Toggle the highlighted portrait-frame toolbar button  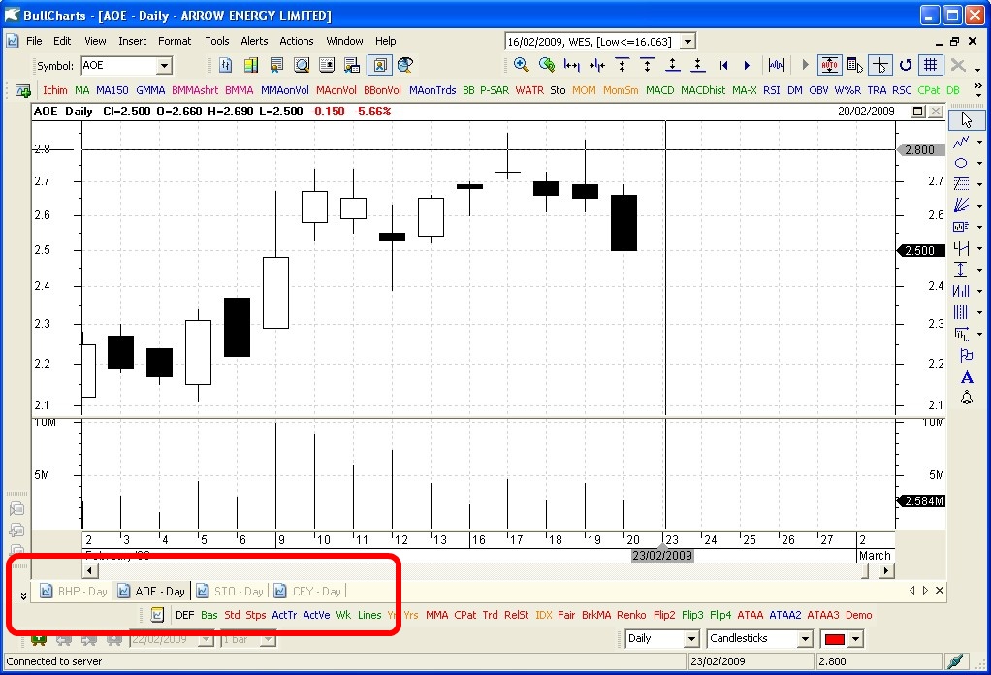[x=380, y=64]
